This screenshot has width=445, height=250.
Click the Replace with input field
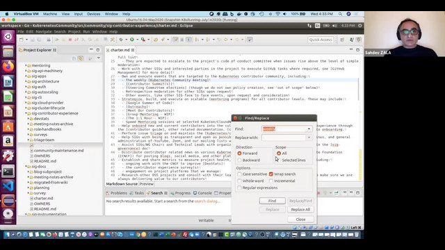284,137
